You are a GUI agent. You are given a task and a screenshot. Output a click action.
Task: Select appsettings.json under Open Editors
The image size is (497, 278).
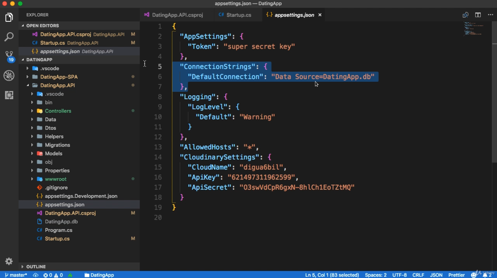coord(79,51)
